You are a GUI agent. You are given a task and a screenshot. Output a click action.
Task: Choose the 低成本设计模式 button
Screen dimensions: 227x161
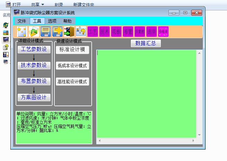click(72, 66)
